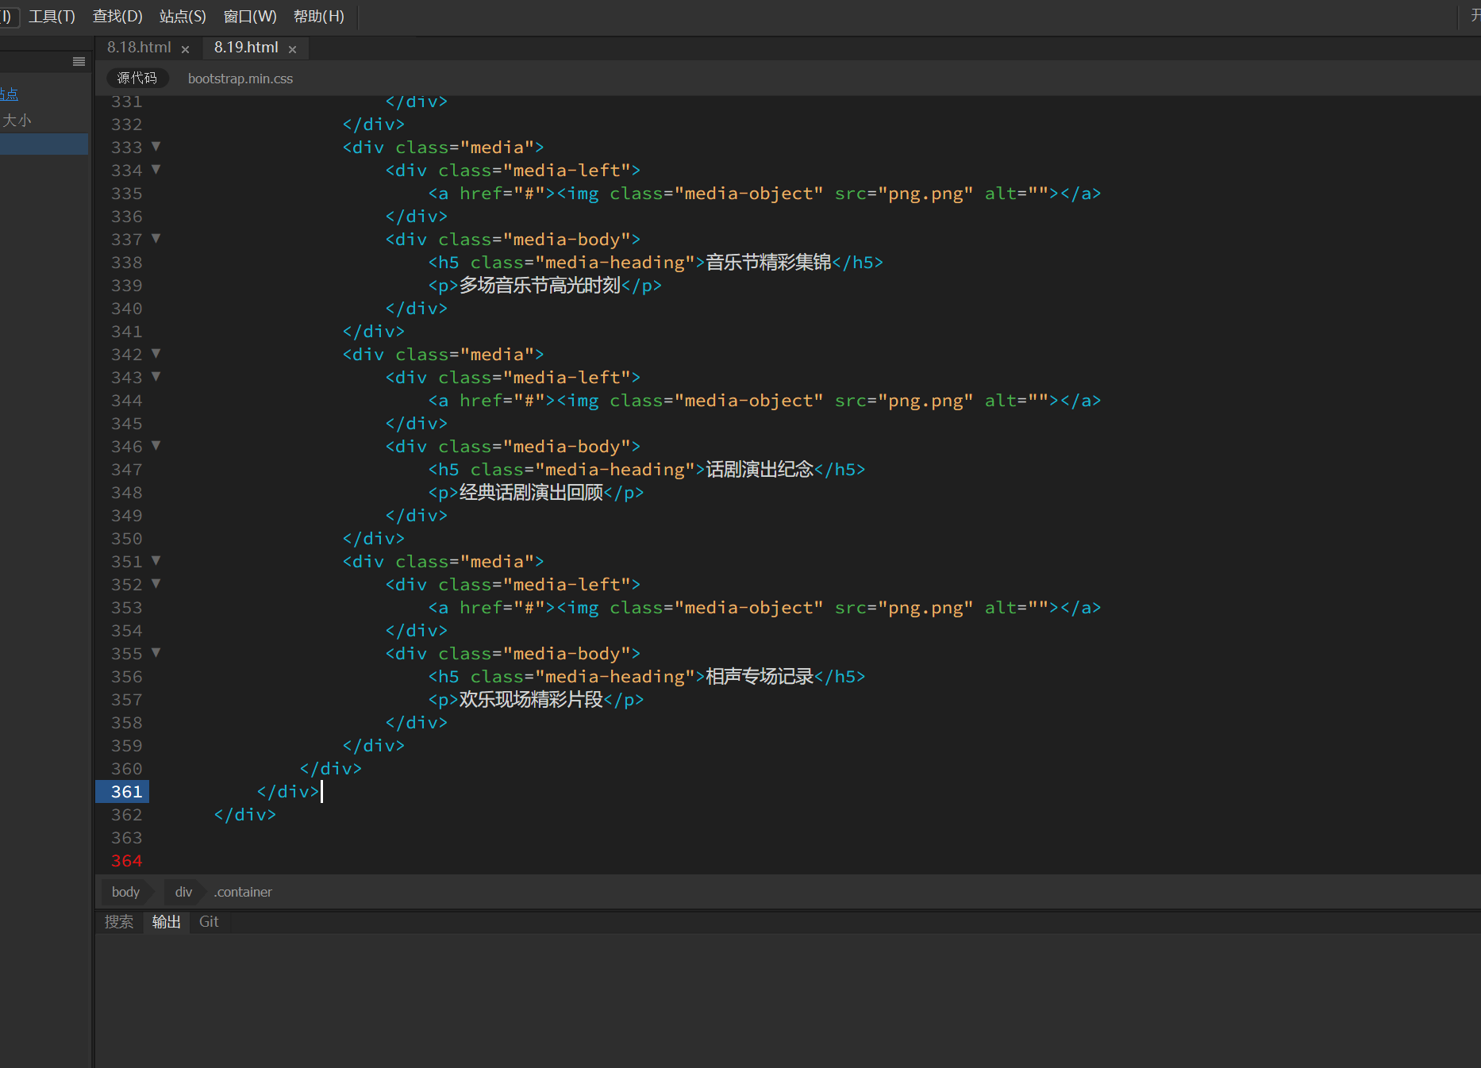The width and height of the screenshot is (1481, 1068).
Task: Close the 8.18.html tab
Action: 185,49
